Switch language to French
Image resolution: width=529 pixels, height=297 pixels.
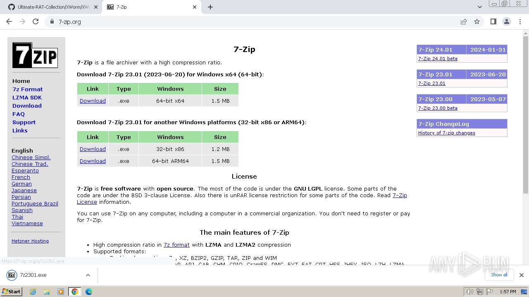(21, 177)
